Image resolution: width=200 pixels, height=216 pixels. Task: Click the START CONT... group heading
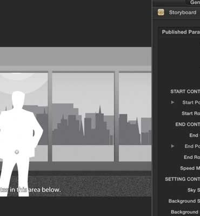[185, 91]
